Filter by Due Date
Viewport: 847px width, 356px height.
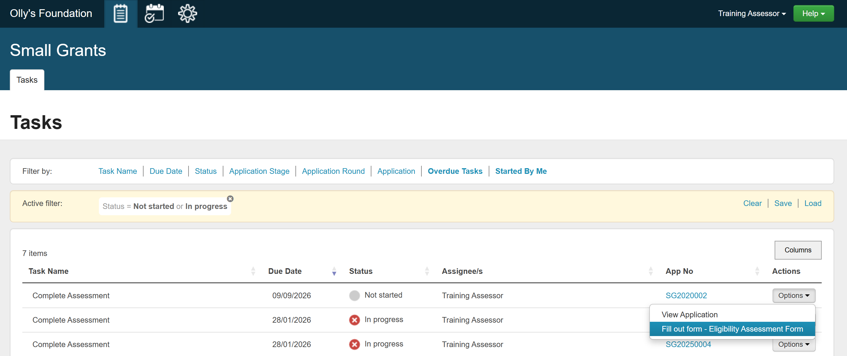166,171
